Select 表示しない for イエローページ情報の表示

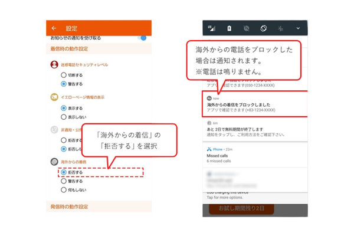(x=64, y=117)
